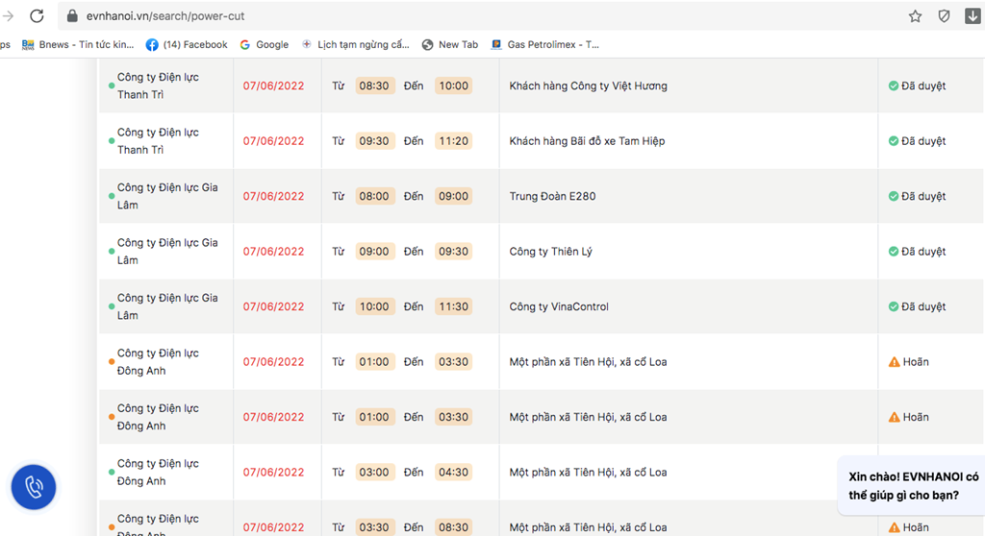
Task: Open the Google bookmark
Action: (x=265, y=44)
